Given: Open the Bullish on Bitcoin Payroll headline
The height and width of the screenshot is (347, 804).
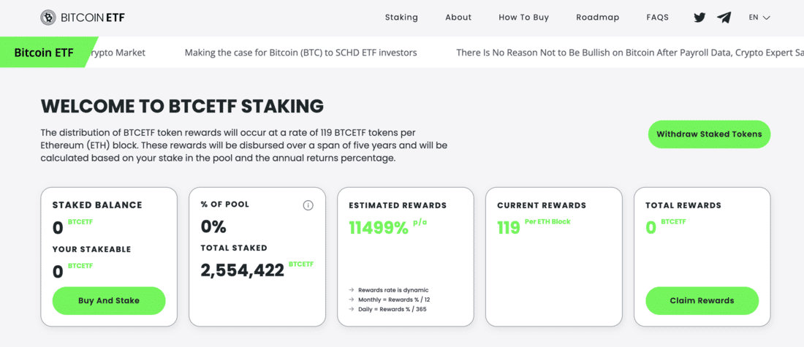Looking at the screenshot, I should click(x=629, y=53).
